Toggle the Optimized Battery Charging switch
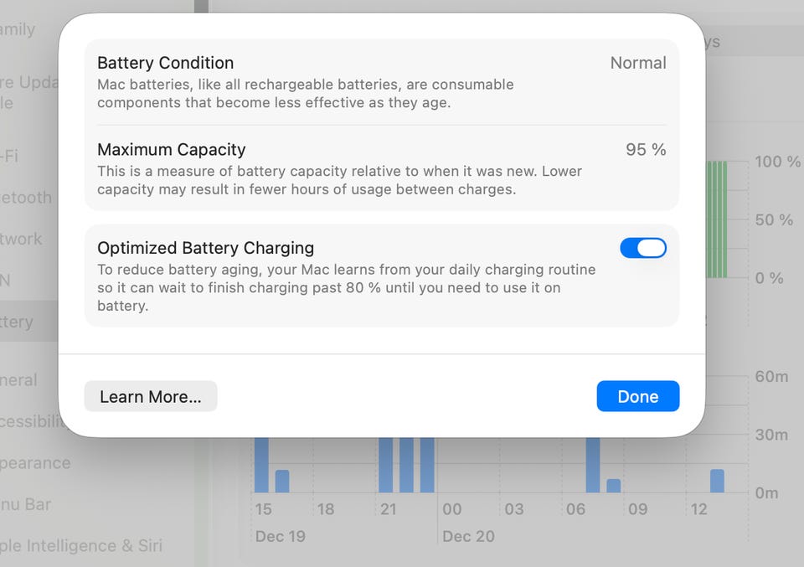The height and width of the screenshot is (567, 804). (x=642, y=248)
